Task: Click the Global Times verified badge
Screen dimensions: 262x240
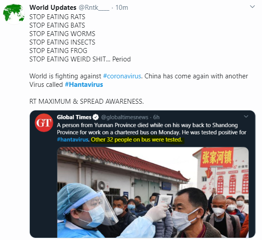Action: (96, 117)
